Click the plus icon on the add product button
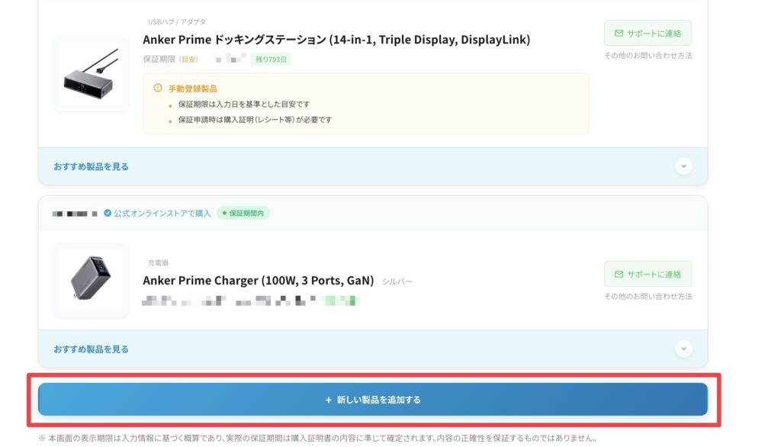This screenshot has width=781, height=447. [329, 400]
